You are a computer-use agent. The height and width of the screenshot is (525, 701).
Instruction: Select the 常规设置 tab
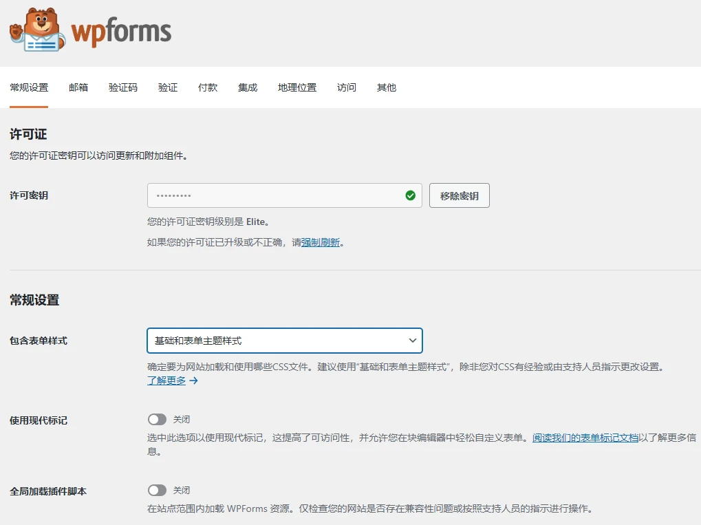[x=29, y=87]
